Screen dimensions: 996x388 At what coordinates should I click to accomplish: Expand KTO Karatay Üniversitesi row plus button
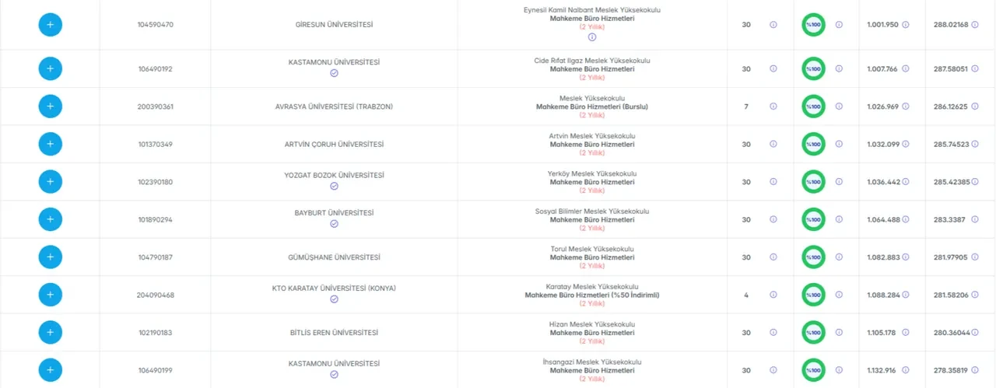(x=50, y=295)
